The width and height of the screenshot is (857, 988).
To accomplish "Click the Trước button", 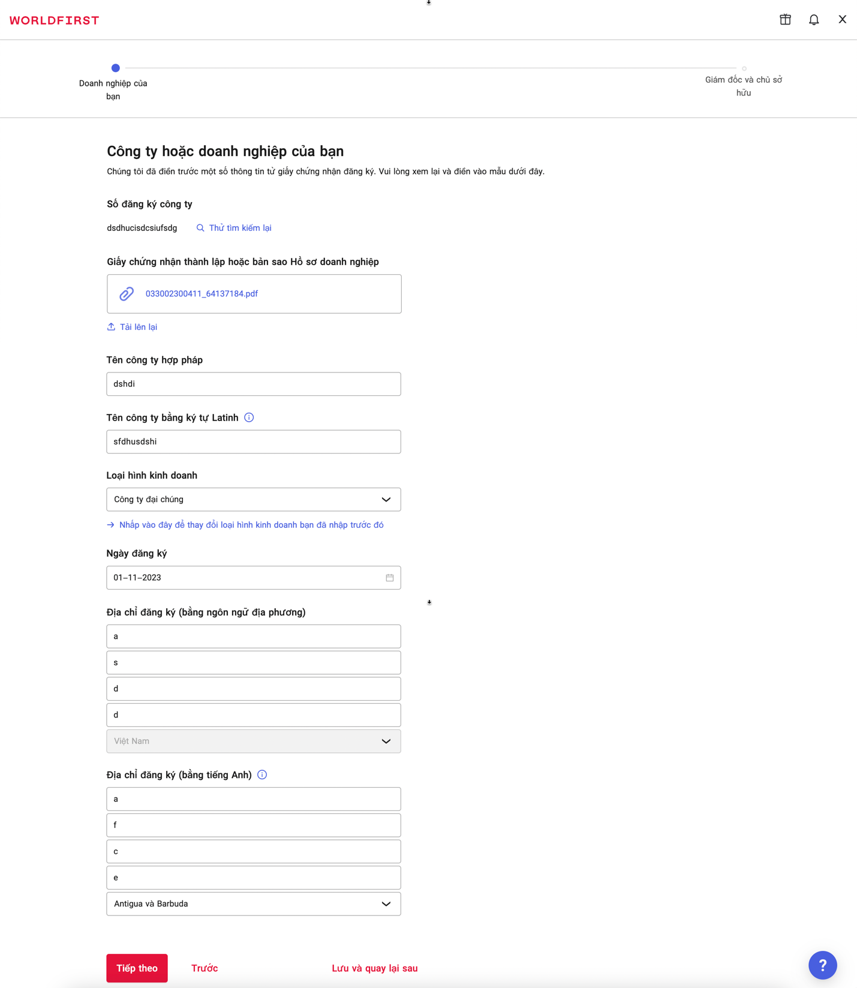I will [205, 968].
